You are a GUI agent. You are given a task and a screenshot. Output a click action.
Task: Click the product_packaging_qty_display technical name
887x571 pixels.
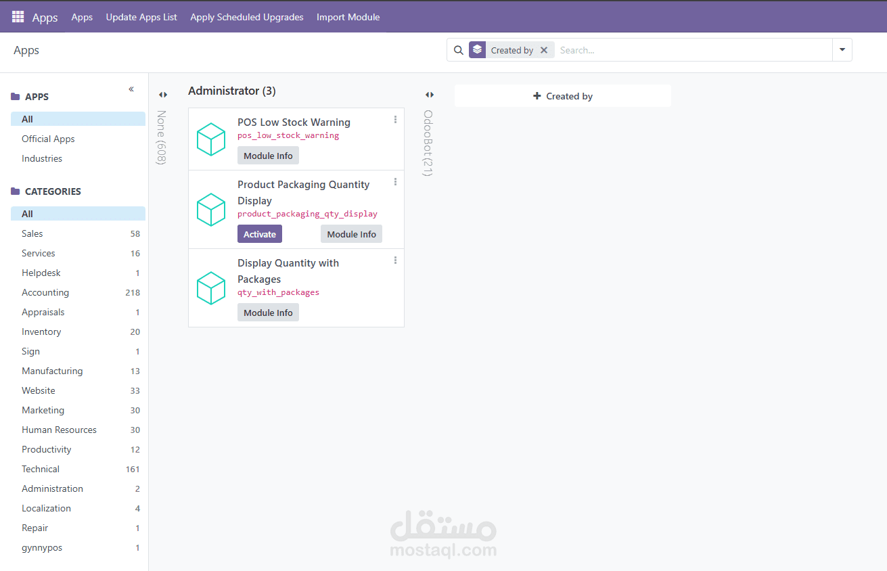pos(307,214)
